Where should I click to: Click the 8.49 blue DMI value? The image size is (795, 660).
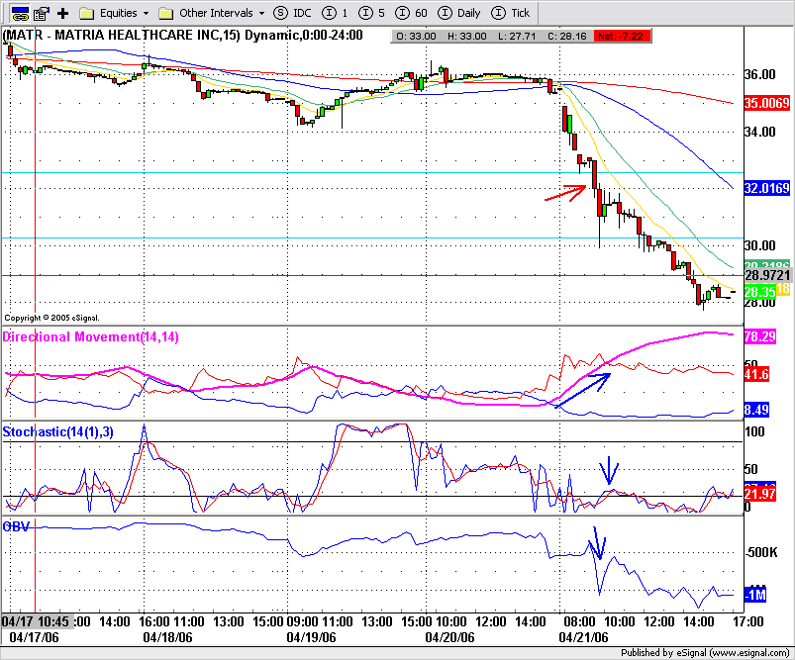pyautogui.click(x=756, y=410)
